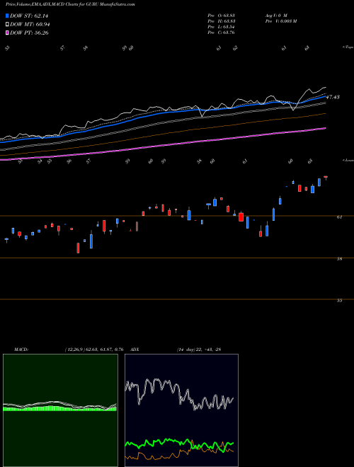Select the 'DOW PT: 56.26' legend text
The image size is (354, 467).
click(x=29, y=33)
